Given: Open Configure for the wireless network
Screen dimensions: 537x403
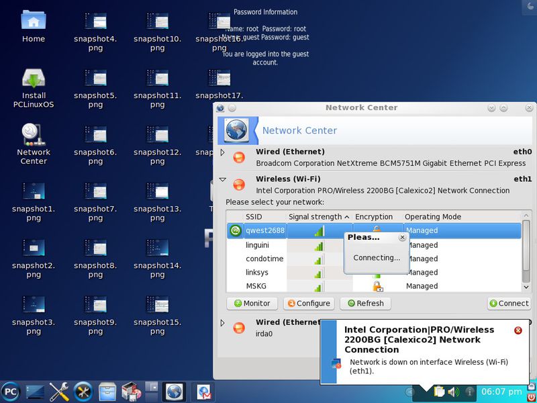Looking at the screenshot, I should point(309,304).
